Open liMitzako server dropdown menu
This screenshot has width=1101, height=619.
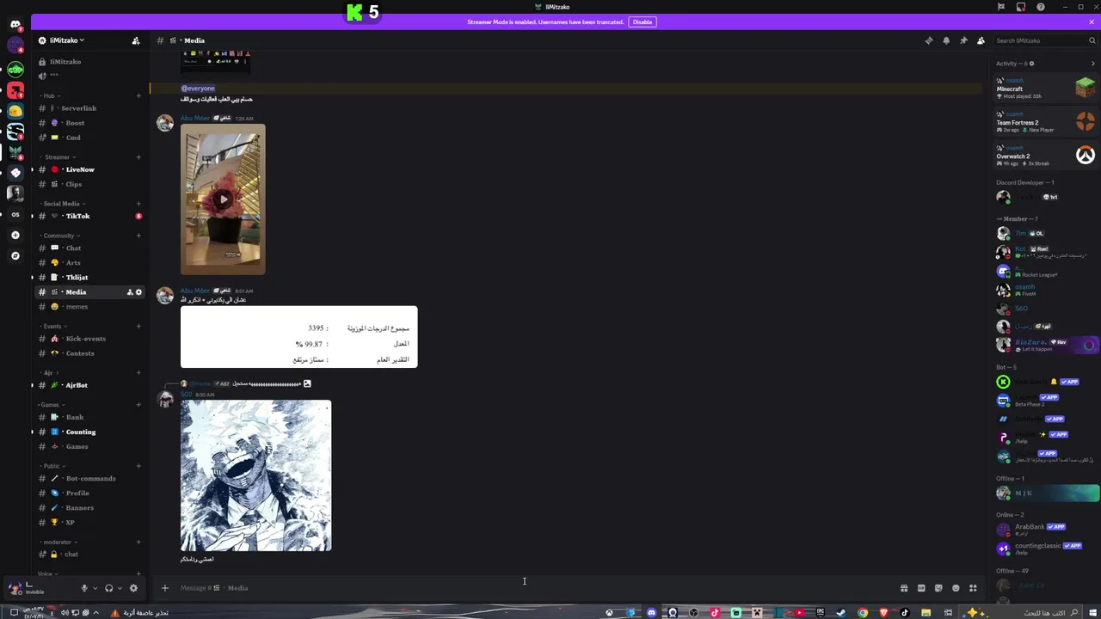coord(67,40)
